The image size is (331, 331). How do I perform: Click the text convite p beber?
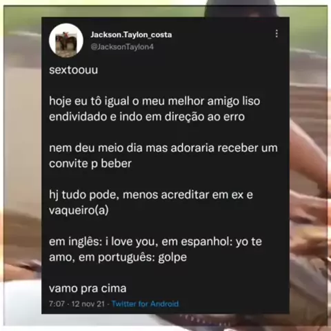(x=90, y=164)
